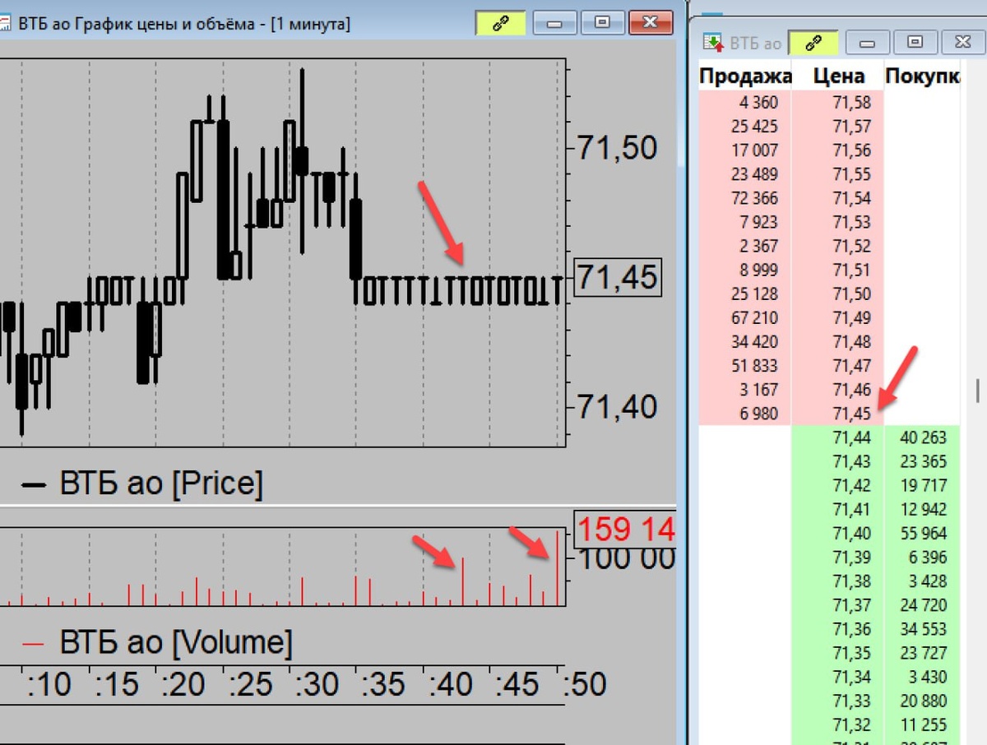Click the Продажа column header
The width and height of the screenshot is (987, 745).
(745, 76)
